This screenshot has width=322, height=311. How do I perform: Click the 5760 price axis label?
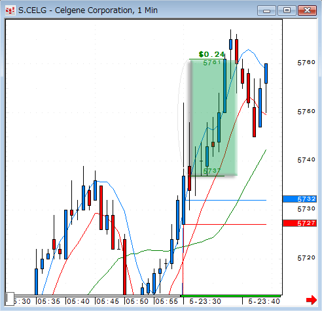306,63
